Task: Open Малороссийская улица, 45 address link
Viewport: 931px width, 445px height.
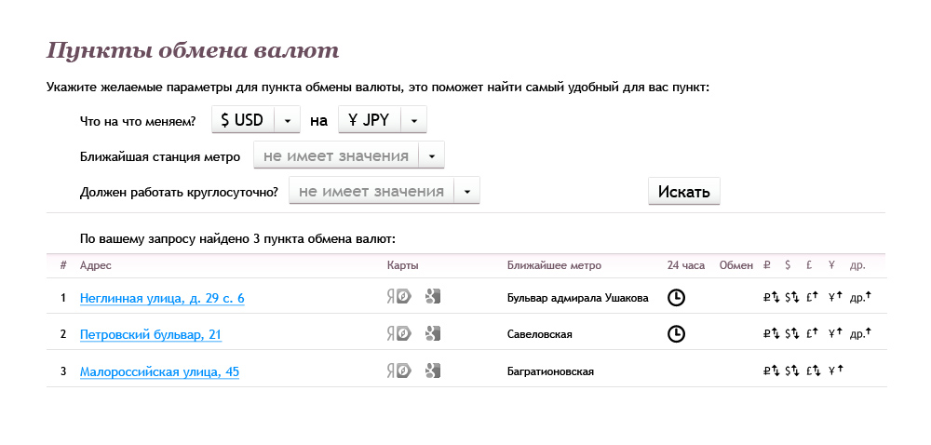Action: click(159, 371)
